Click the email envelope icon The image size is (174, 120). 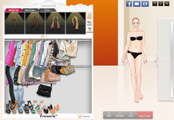click(137, 4)
